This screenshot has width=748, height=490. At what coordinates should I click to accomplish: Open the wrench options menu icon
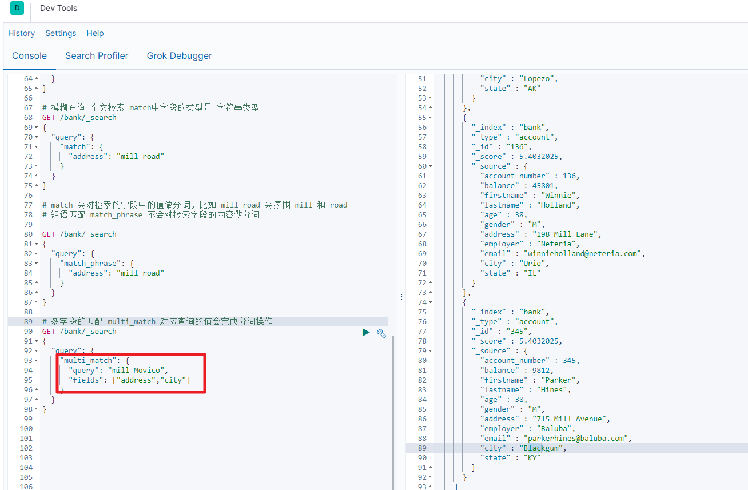click(x=381, y=333)
